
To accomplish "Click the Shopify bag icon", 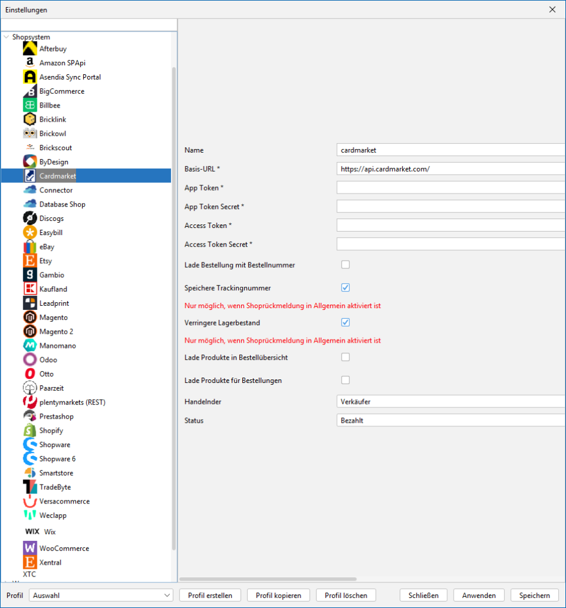I will (30, 430).
